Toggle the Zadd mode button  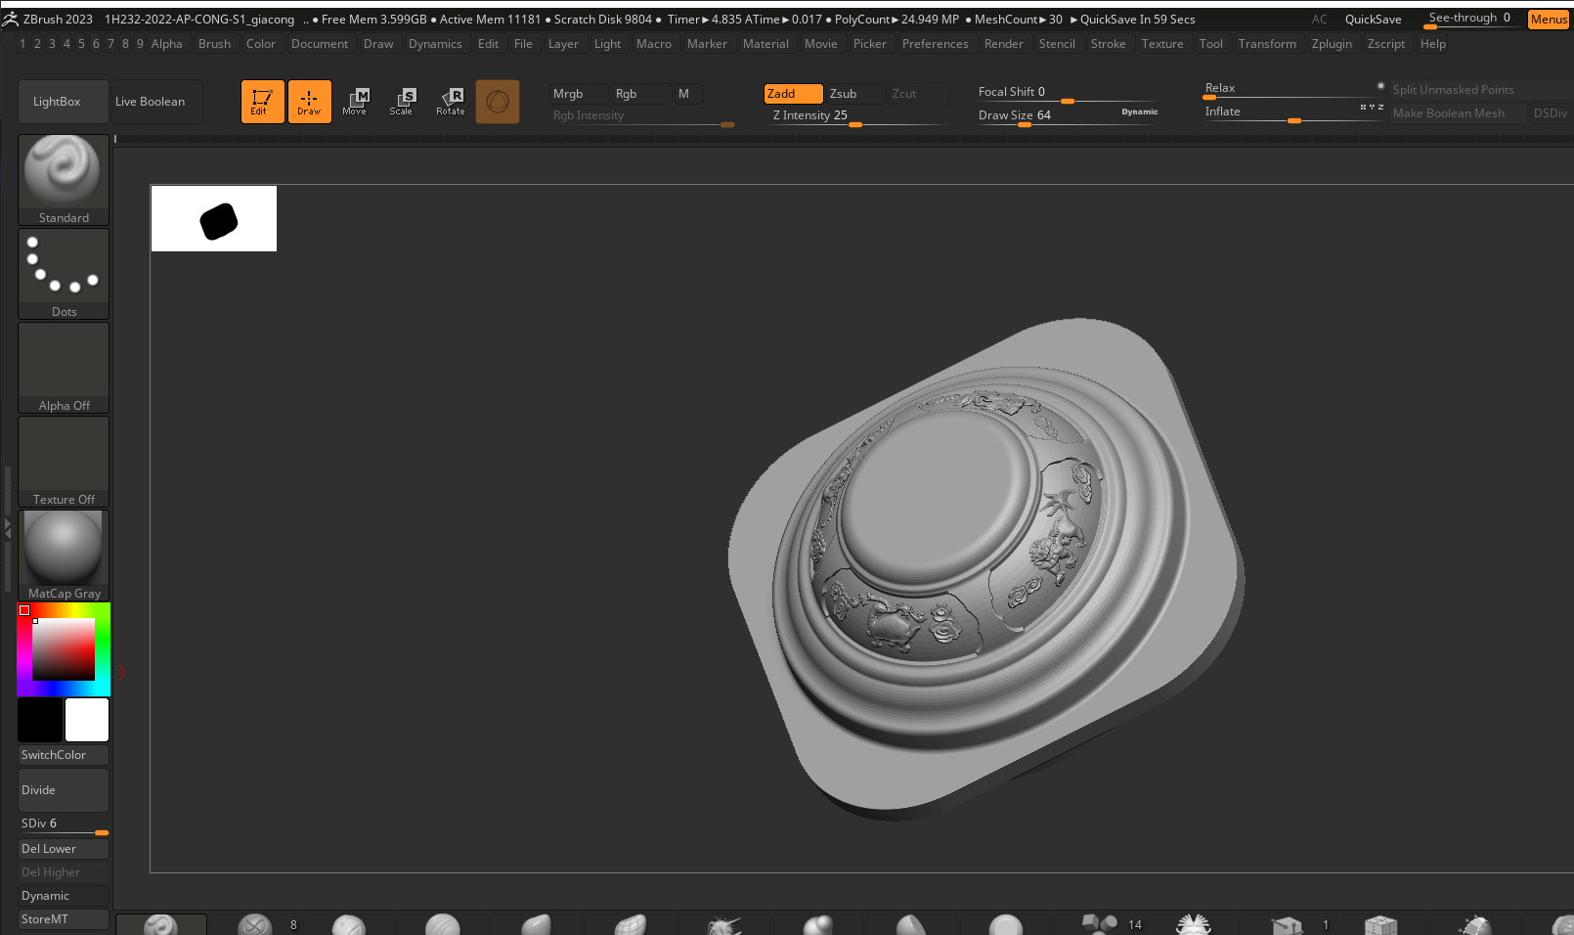click(x=792, y=94)
